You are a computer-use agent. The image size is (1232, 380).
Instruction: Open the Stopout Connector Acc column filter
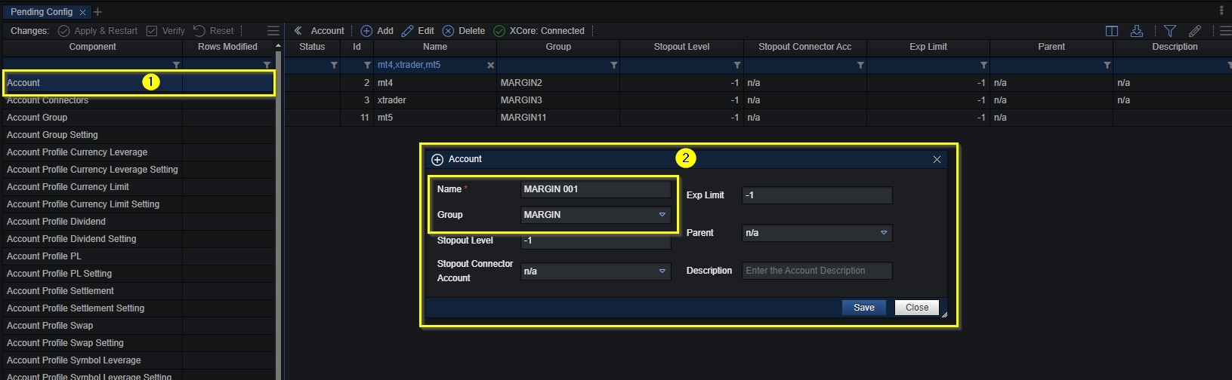coord(860,66)
